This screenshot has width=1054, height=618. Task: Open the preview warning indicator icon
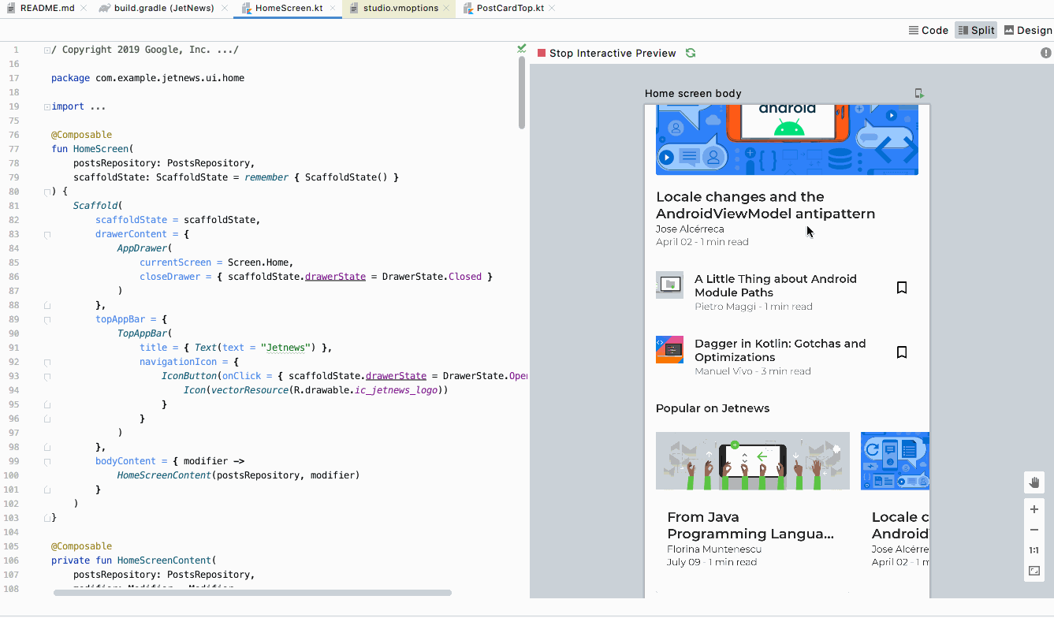pyautogui.click(x=1045, y=53)
